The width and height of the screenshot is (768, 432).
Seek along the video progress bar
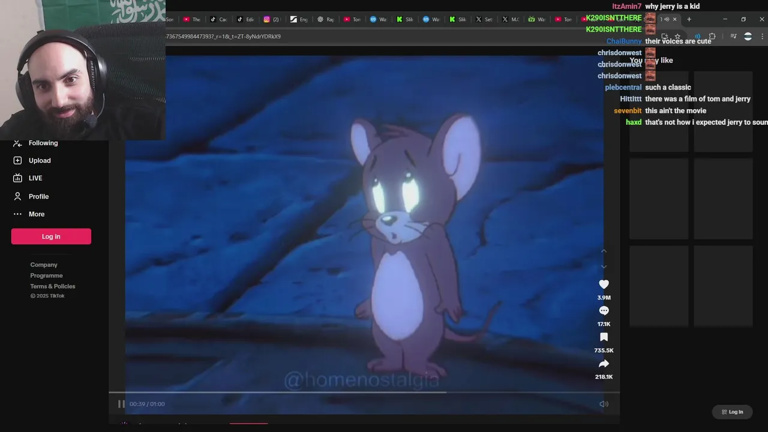[x=364, y=392]
